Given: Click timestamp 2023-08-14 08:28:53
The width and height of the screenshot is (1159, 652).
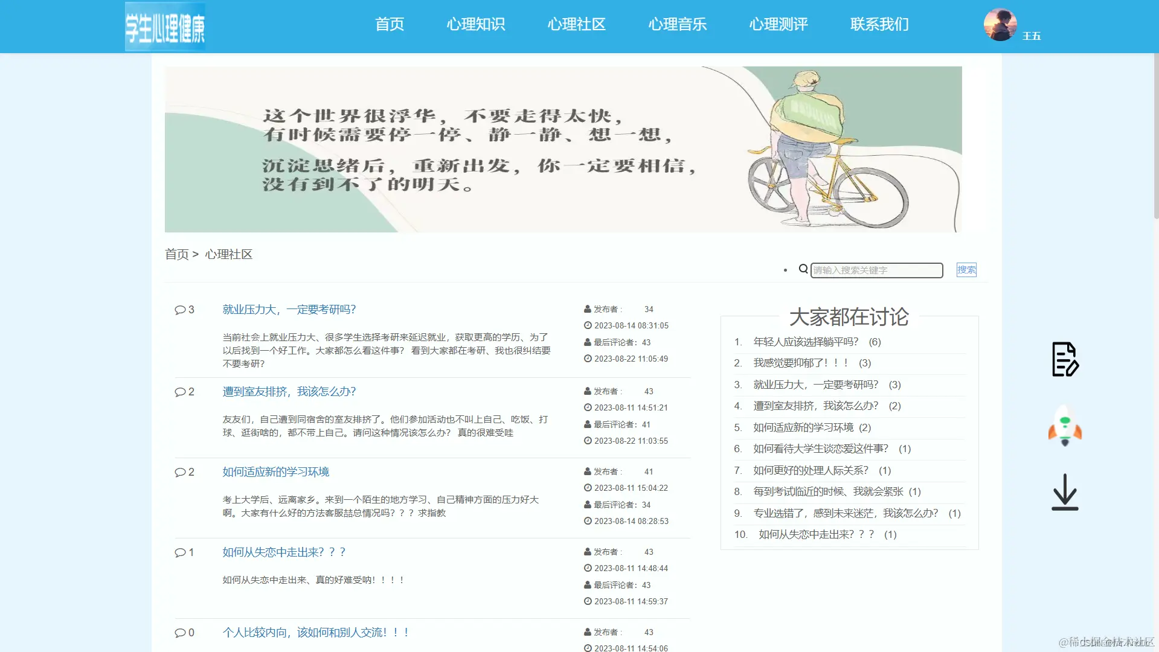Looking at the screenshot, I should [631, 521].
